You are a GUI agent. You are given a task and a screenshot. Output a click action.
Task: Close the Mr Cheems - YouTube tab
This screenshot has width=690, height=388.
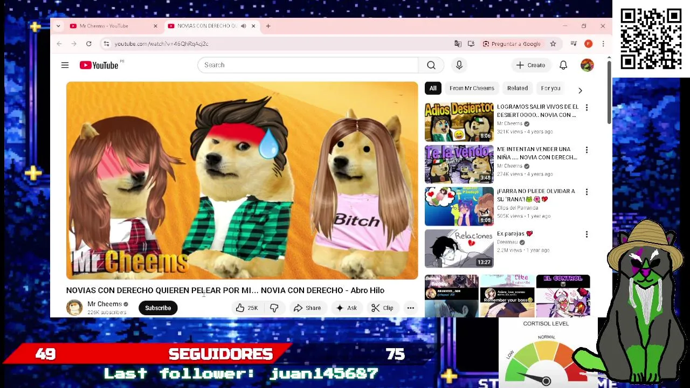[155, 26]
